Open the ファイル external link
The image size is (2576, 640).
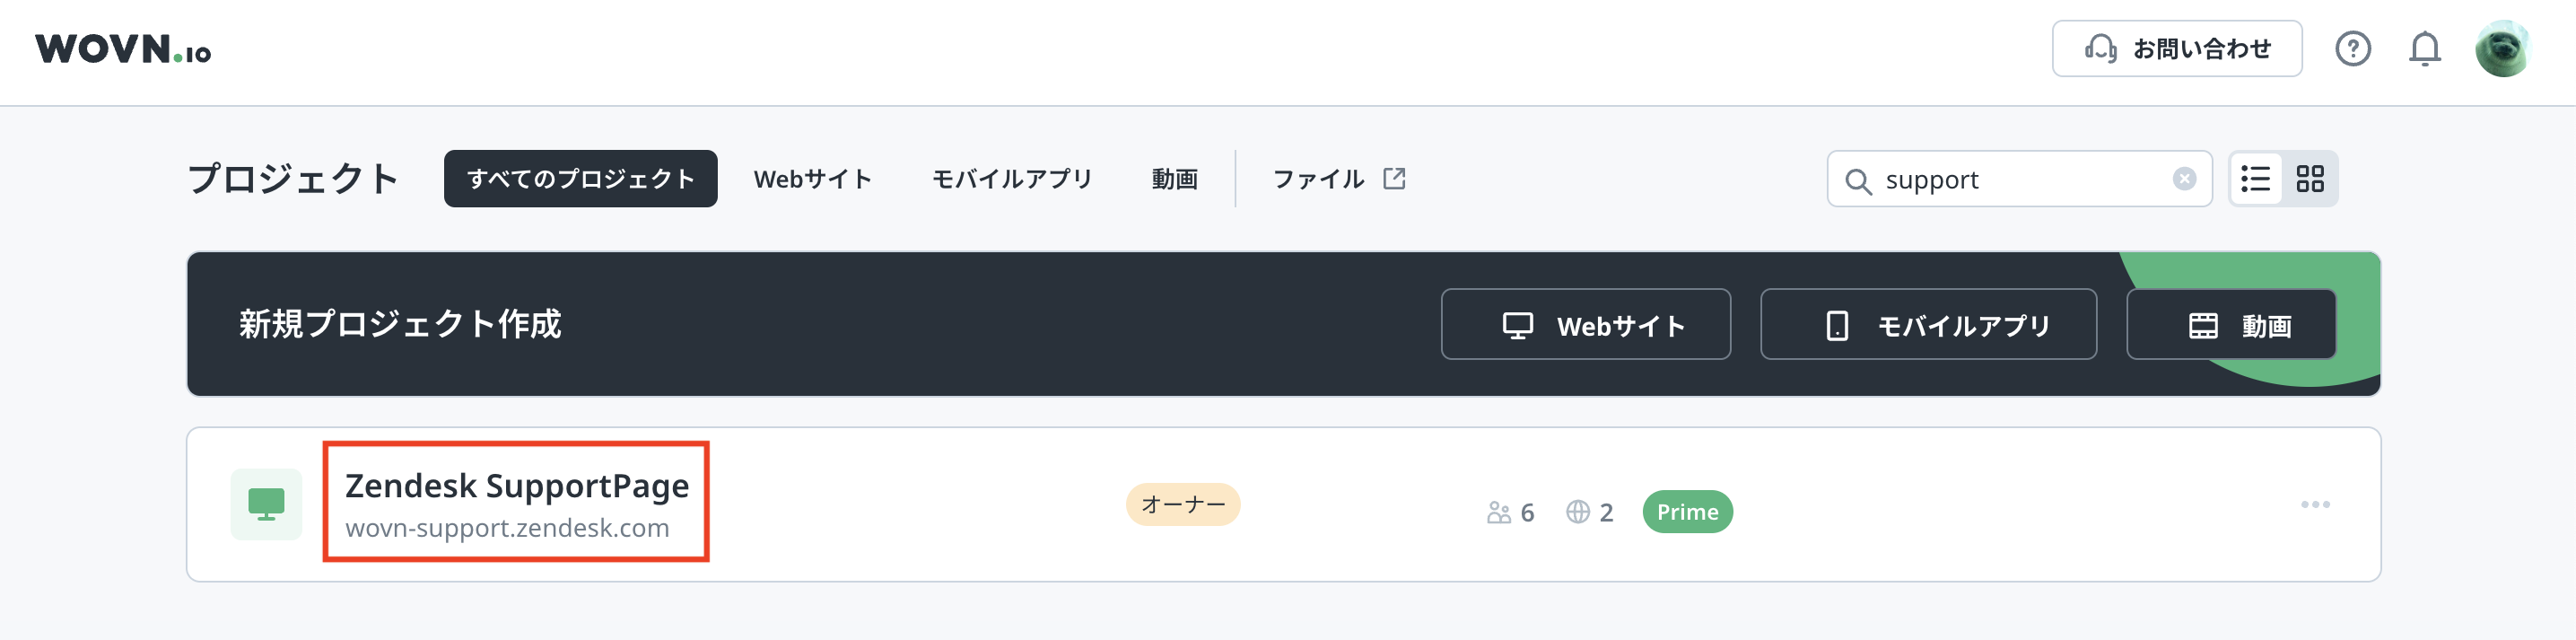pyautogui.click(x=1338, y=179)
